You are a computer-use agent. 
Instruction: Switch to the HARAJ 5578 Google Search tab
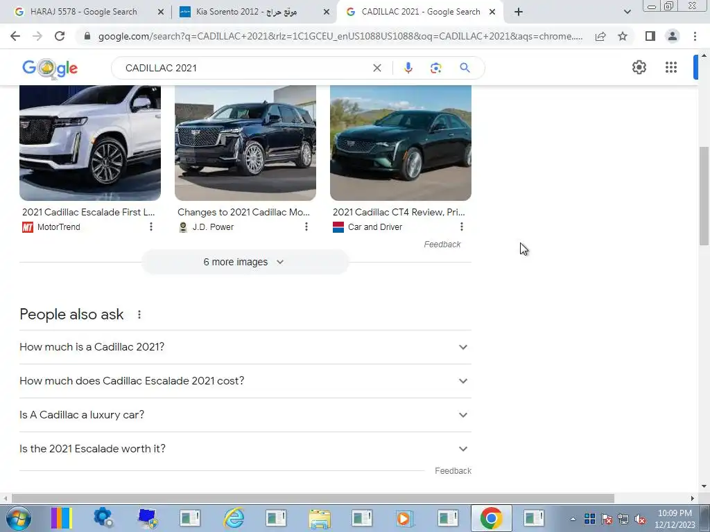tap(83, 12)
